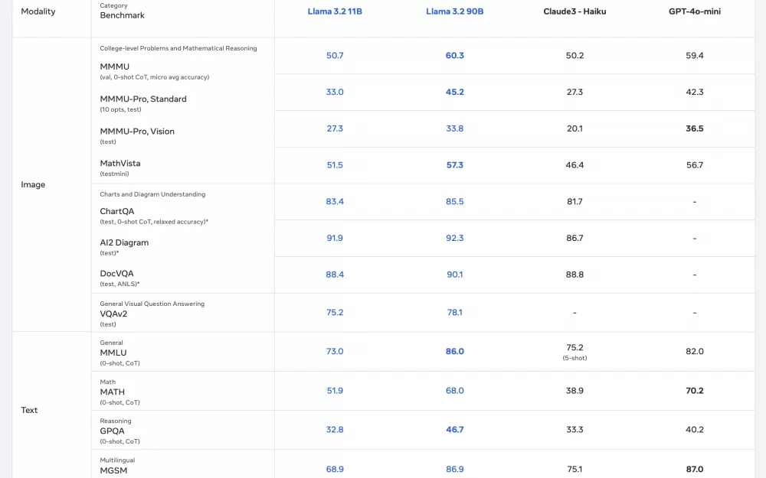This screenshot has width=766, height=478.
Task: Select Claude3 Haiku's MATH score 38.9
Action: pyautogui.click(x=574, y=391)
